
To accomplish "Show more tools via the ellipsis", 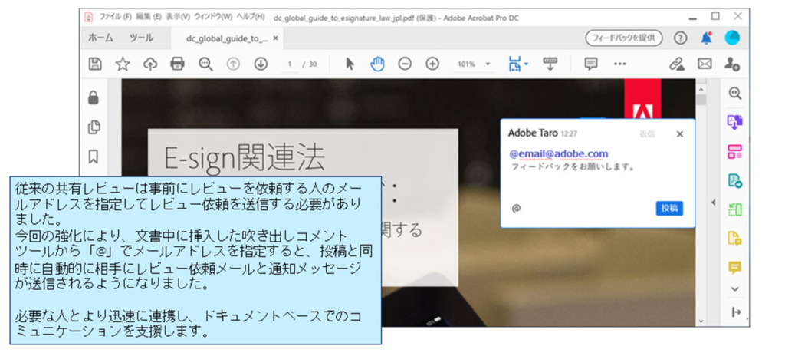I will click(619, 64).
